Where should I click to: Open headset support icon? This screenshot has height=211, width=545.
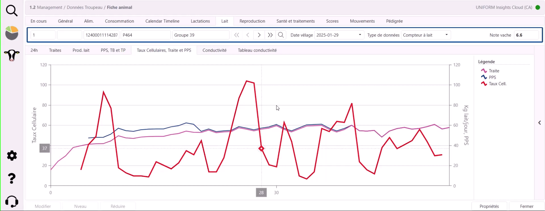[12, 201]
